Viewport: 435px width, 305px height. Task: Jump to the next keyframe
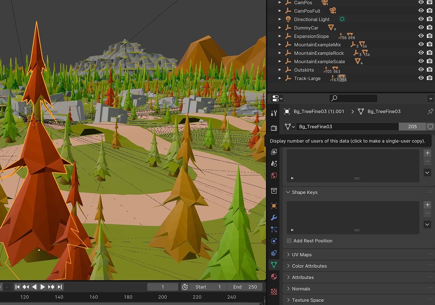pyautogui.click(x=51, y=287)
